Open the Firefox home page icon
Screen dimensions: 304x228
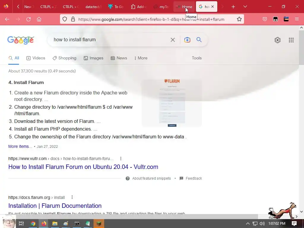tap(39, 19)
